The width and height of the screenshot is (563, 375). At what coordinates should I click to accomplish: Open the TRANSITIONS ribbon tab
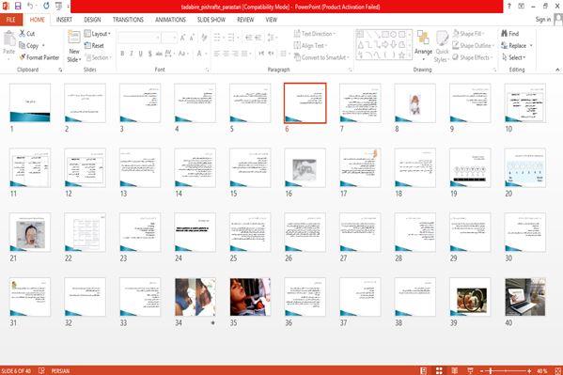(x=128, y=20)
